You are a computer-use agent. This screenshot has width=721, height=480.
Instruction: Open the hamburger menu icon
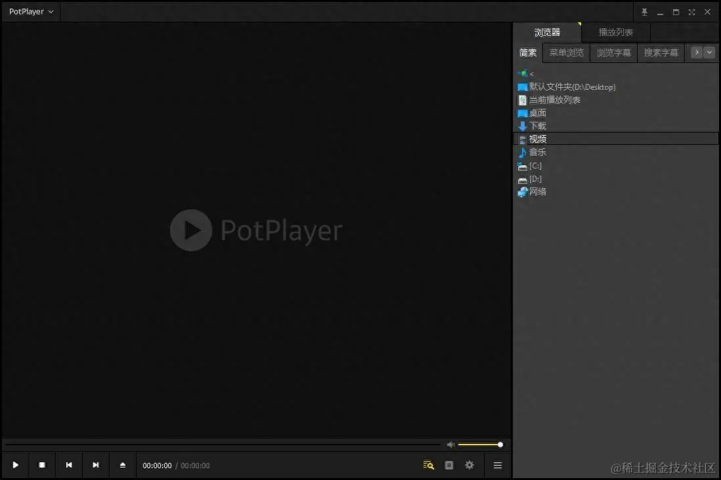(498, 466)
